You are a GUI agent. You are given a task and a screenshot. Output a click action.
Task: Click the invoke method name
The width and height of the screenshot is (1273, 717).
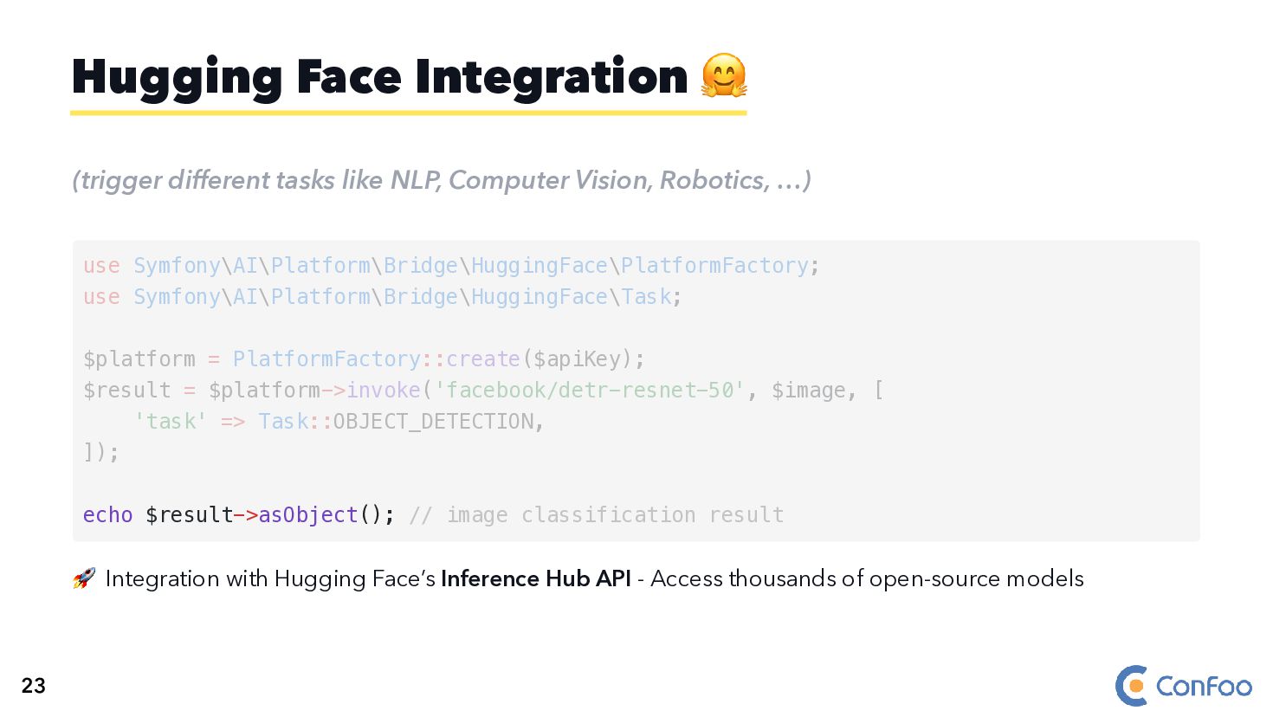point(383,391)
